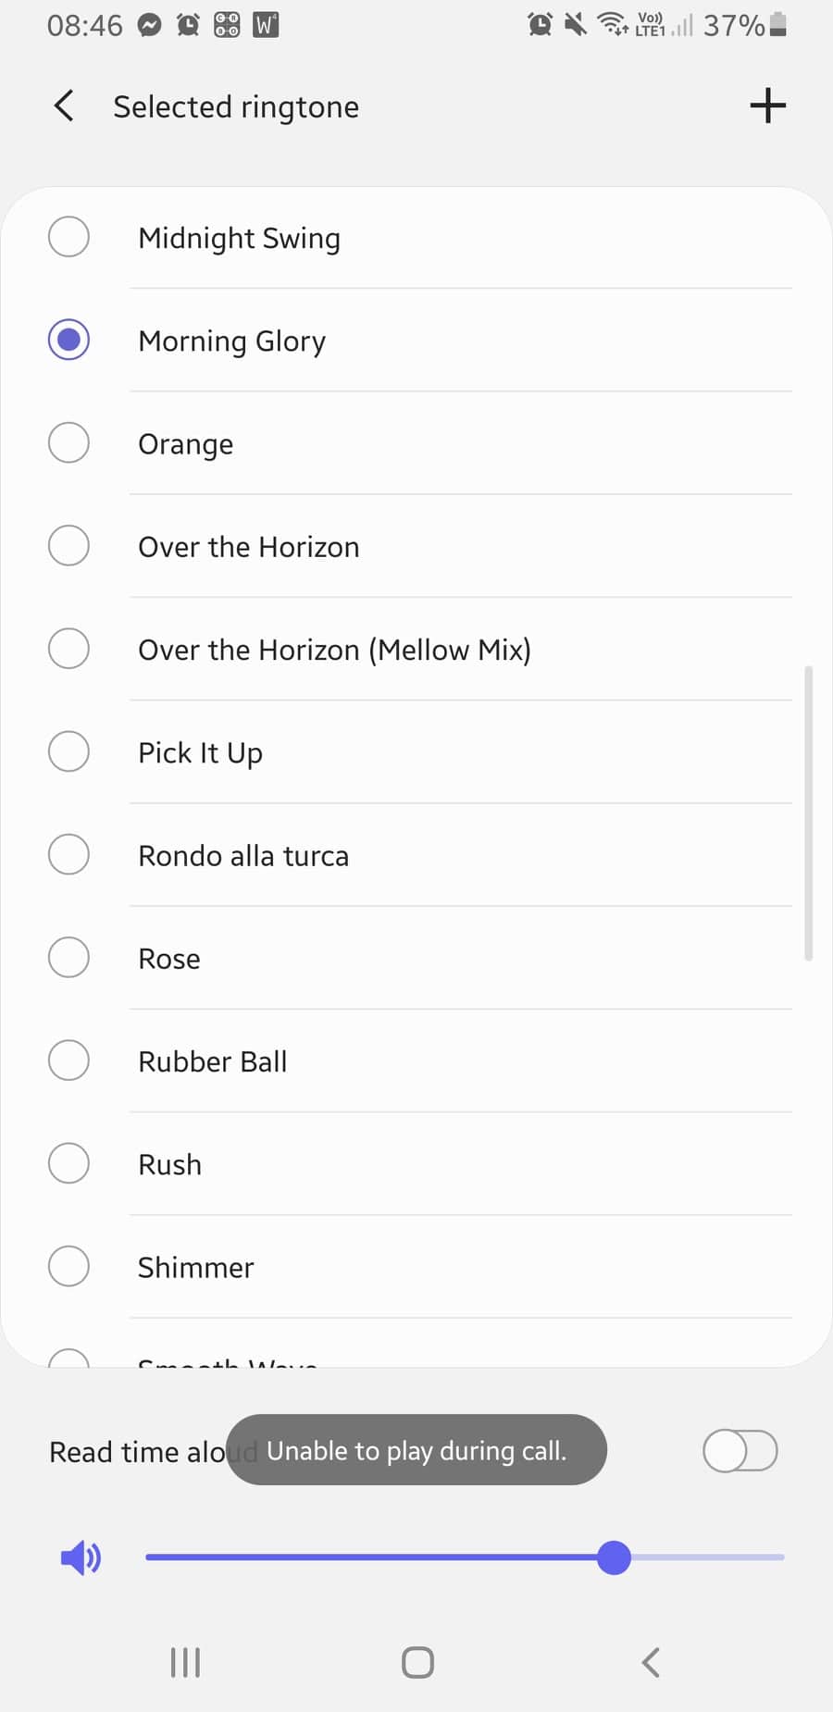Image resolution: width=833 pixels, height=1712 pixels.
Task: Add a custom ringtone with plus icon
Action: tap(767, 105)
